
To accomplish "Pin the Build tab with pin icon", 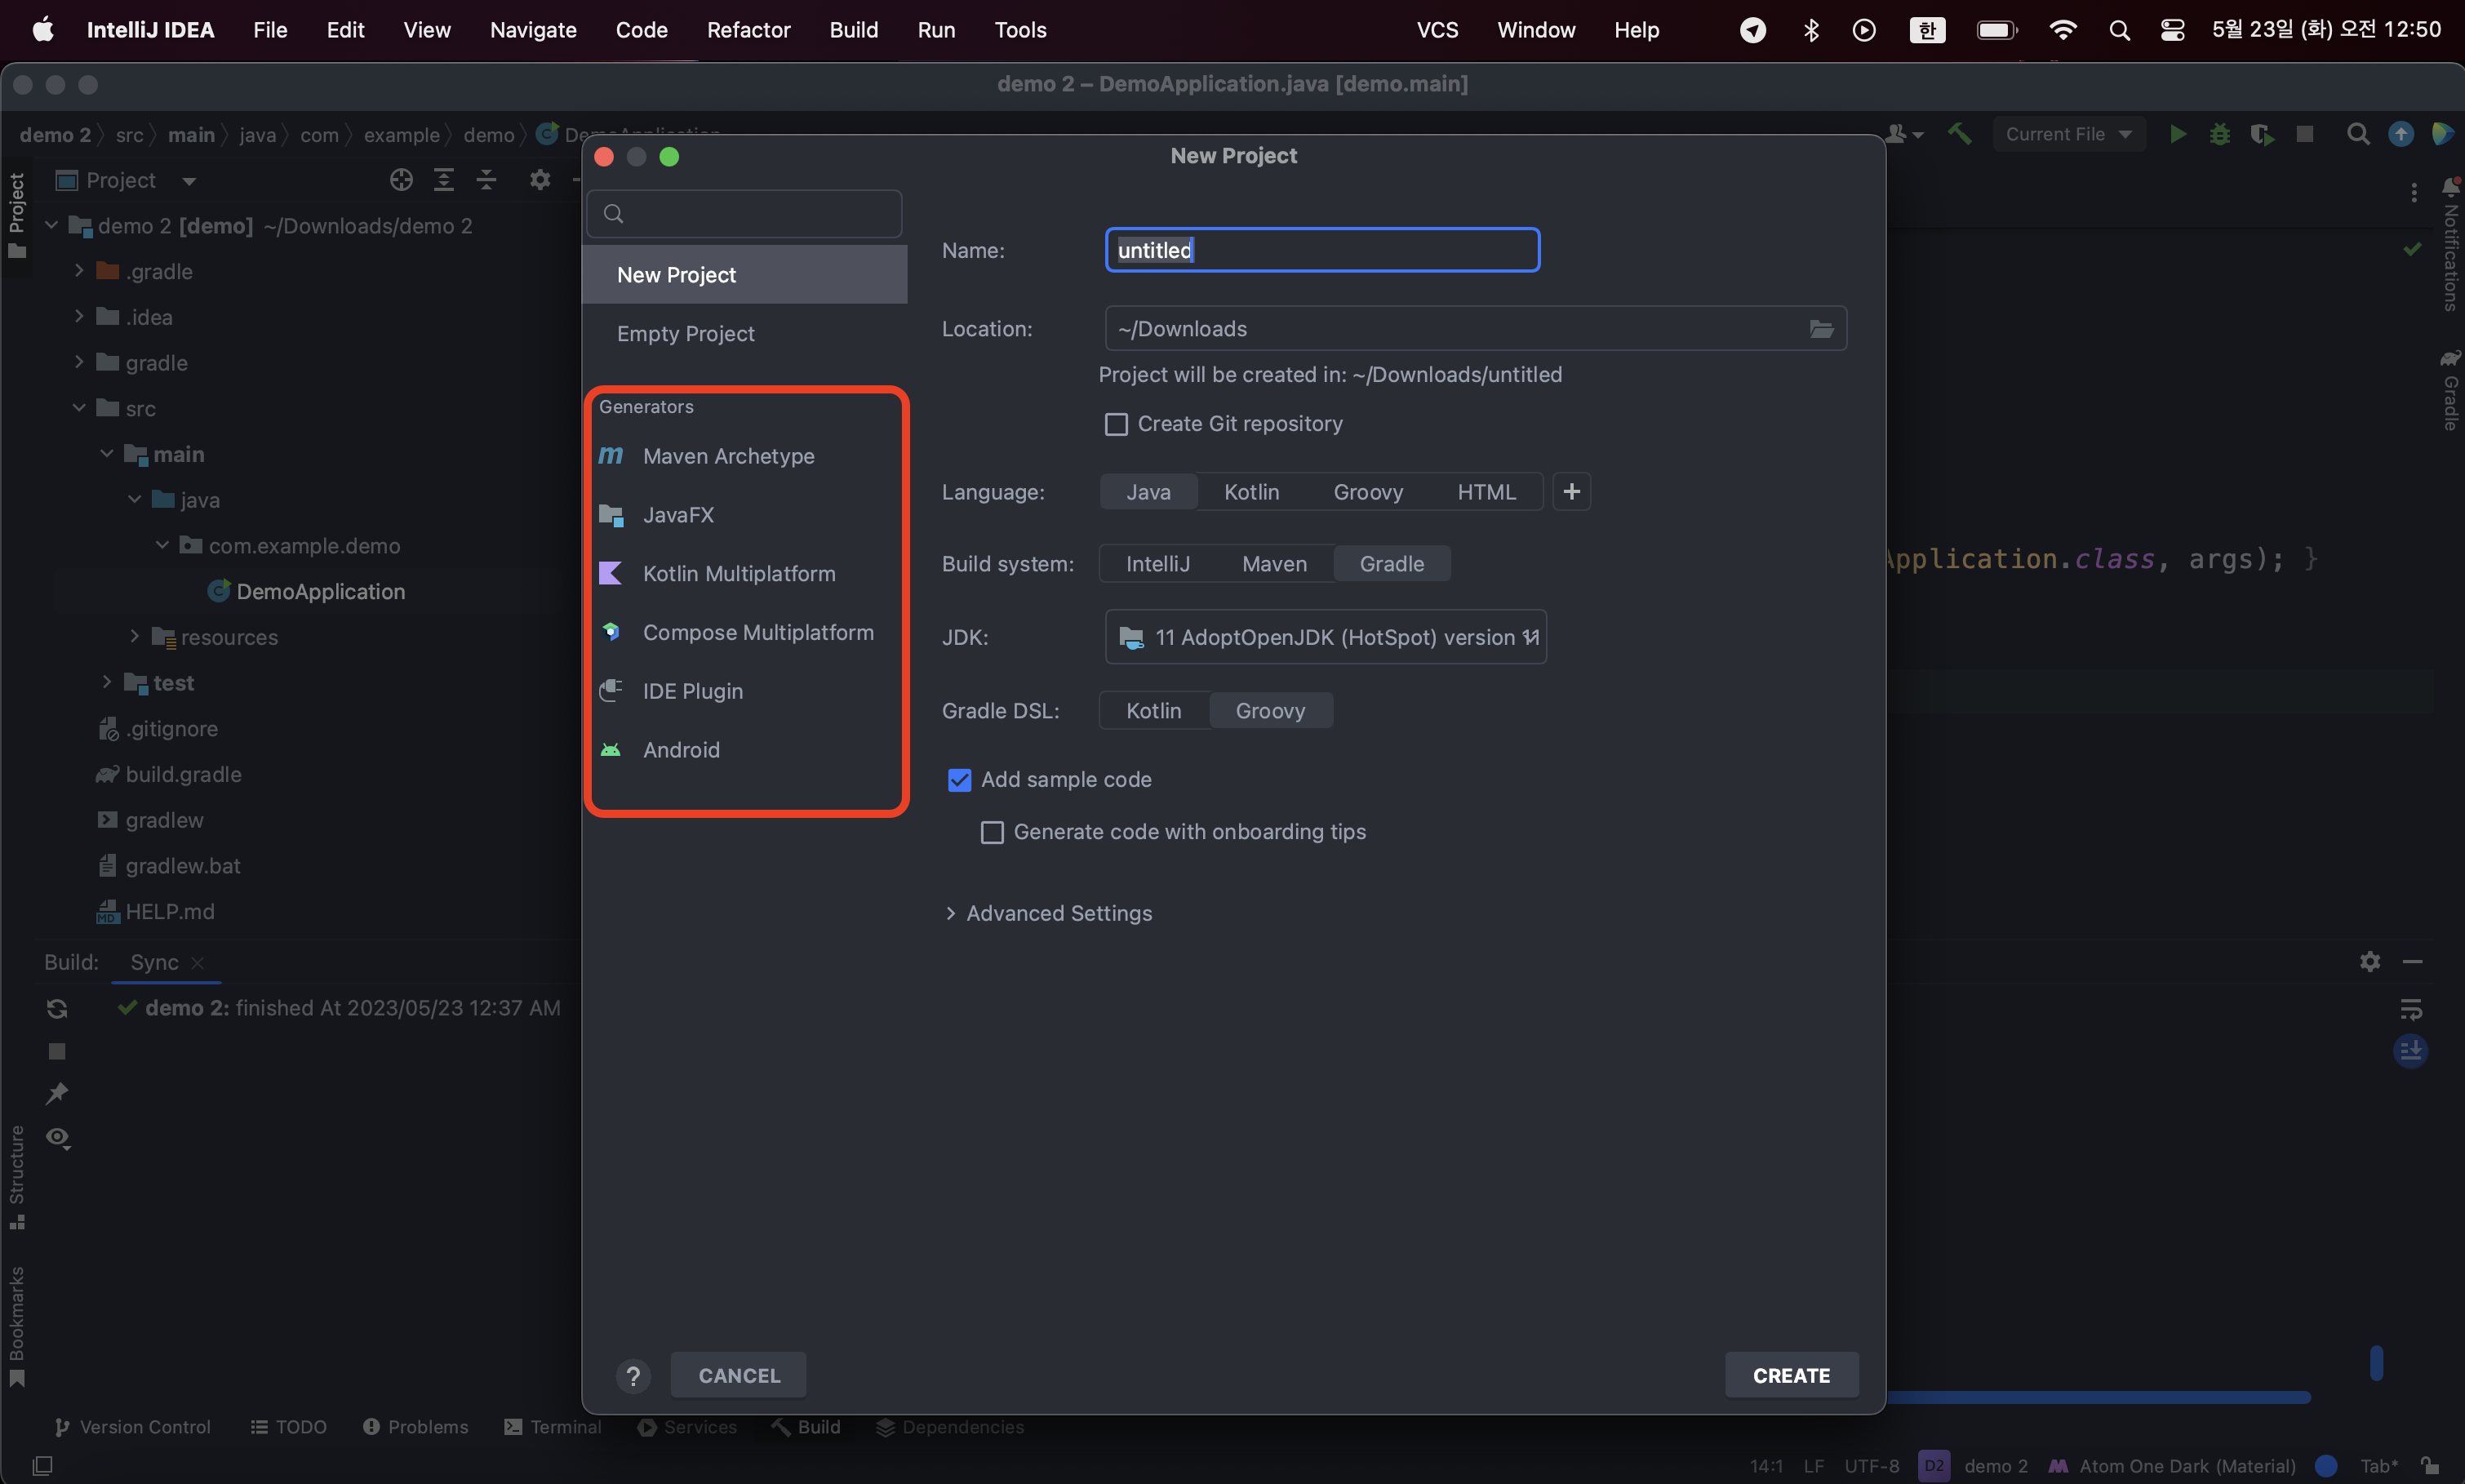I will (x=57, y=1094).
